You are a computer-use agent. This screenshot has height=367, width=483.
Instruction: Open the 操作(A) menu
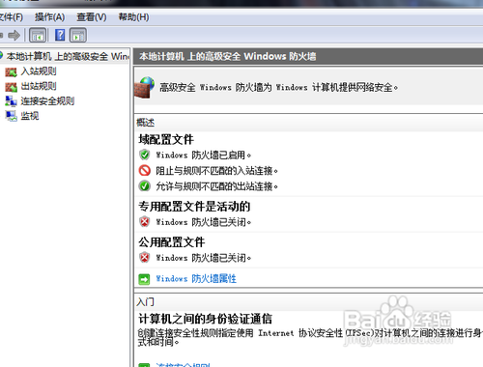(49, 16)
